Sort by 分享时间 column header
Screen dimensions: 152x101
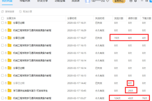tap(72, 18)
